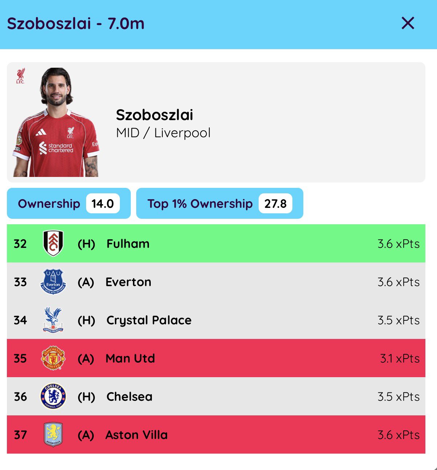Click the Liverpool crest on player card
This screenshot has height=470, width=437.
coord(20,76)
